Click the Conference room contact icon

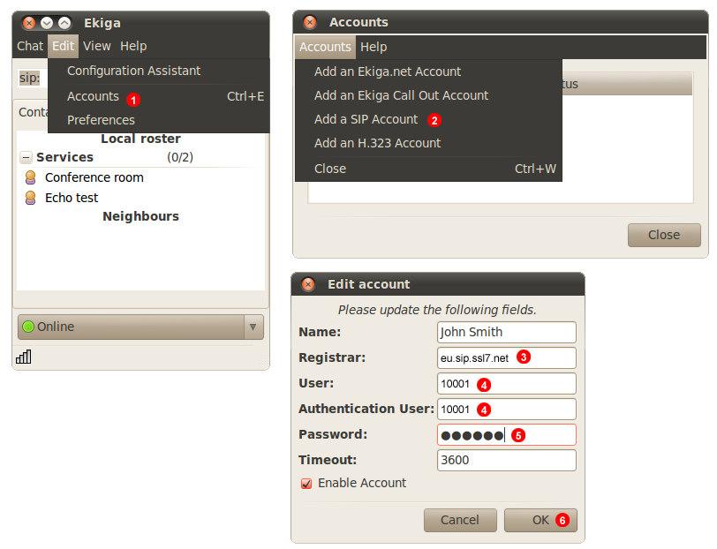31,177
